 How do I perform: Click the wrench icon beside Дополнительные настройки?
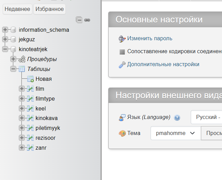coord(122,65)
